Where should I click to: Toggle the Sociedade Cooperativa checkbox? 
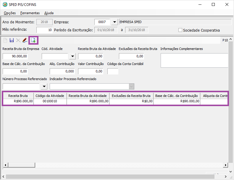tap(180, 30)
